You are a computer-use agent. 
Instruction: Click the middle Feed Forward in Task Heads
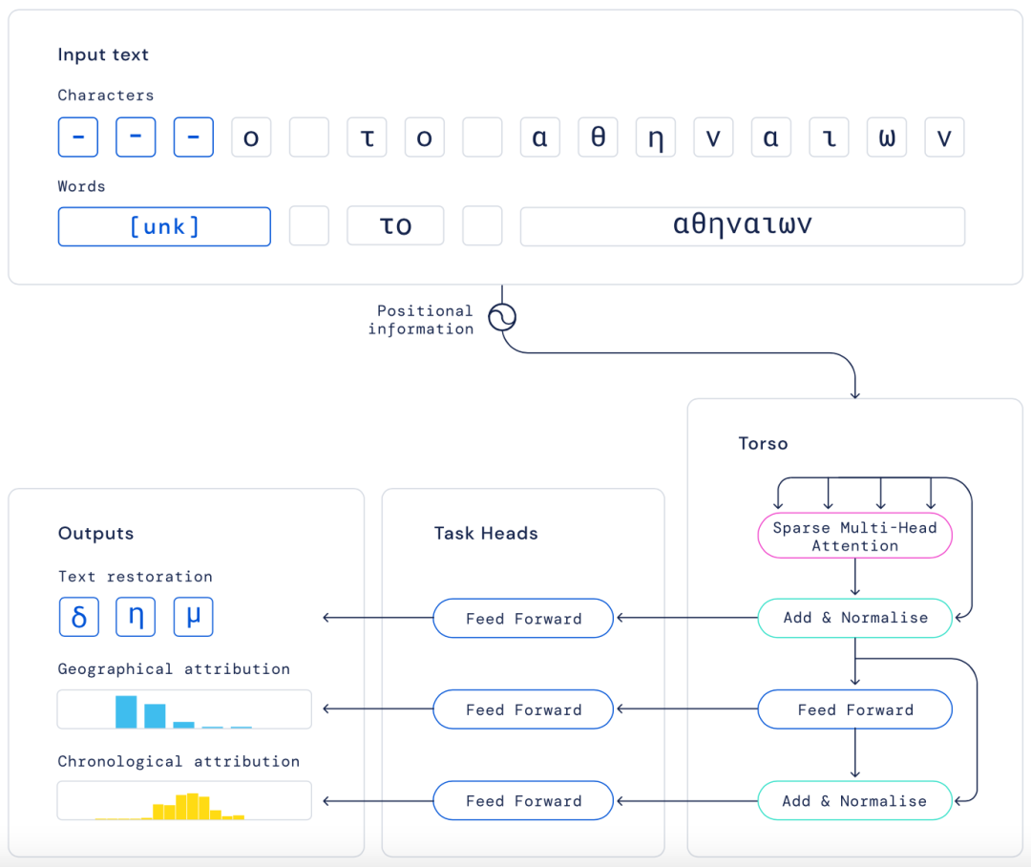tap(523, 709)
